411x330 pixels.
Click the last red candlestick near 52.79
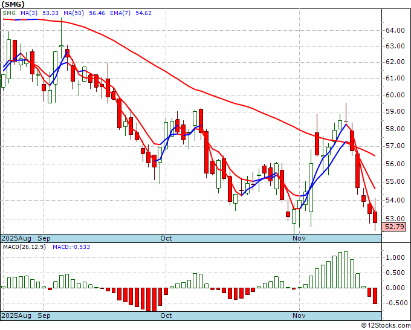tap(375, 217)
